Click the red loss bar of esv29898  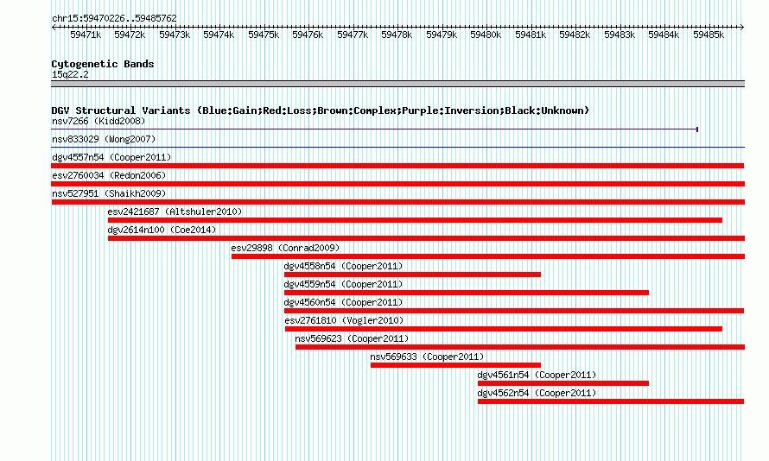click(x=488, y=256)
